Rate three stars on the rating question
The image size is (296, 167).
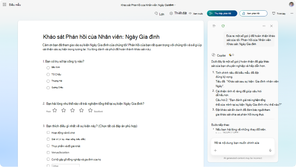click(72, 110)
